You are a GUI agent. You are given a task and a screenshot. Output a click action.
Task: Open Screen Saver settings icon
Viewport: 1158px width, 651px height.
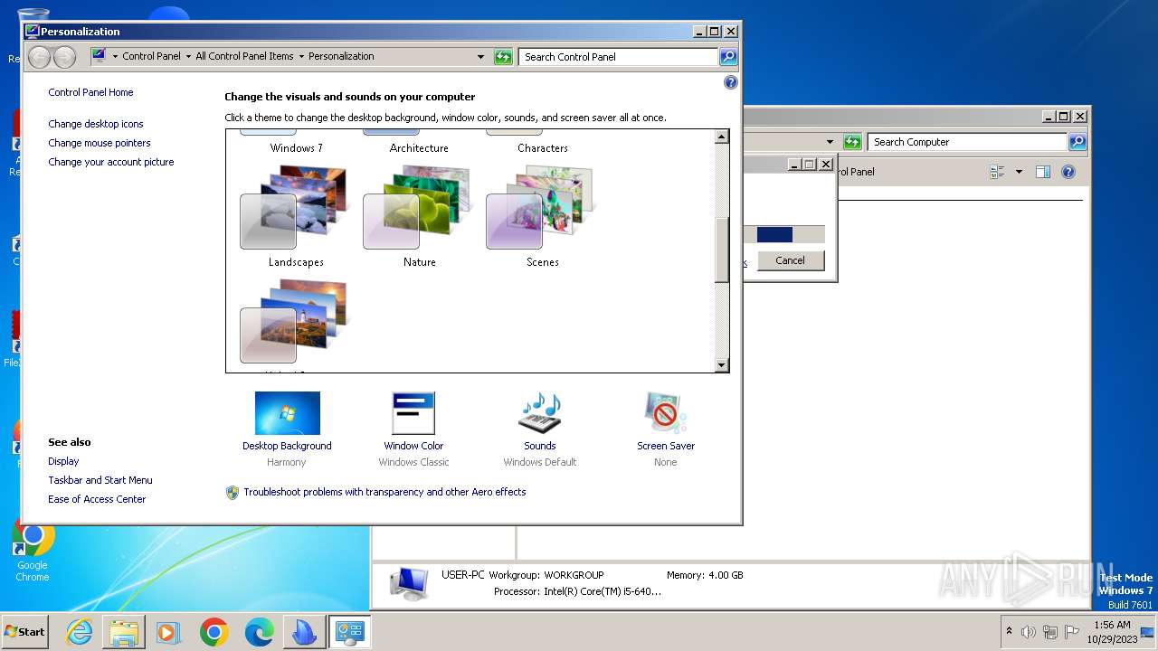(x=666, y=413)
